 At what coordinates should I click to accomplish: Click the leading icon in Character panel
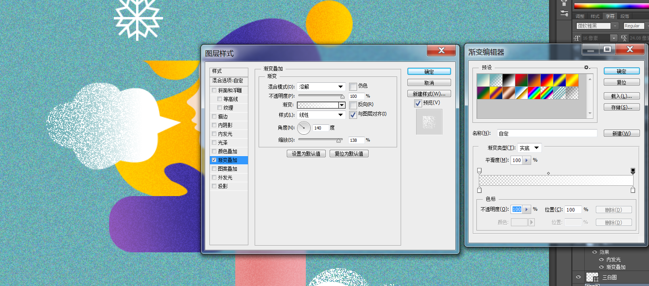pyautogui.click(x=624, y=38)
